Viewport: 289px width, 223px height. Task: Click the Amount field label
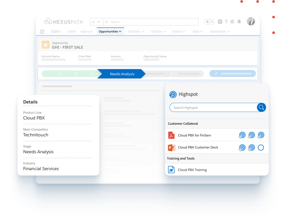click(x=115, y=56)
